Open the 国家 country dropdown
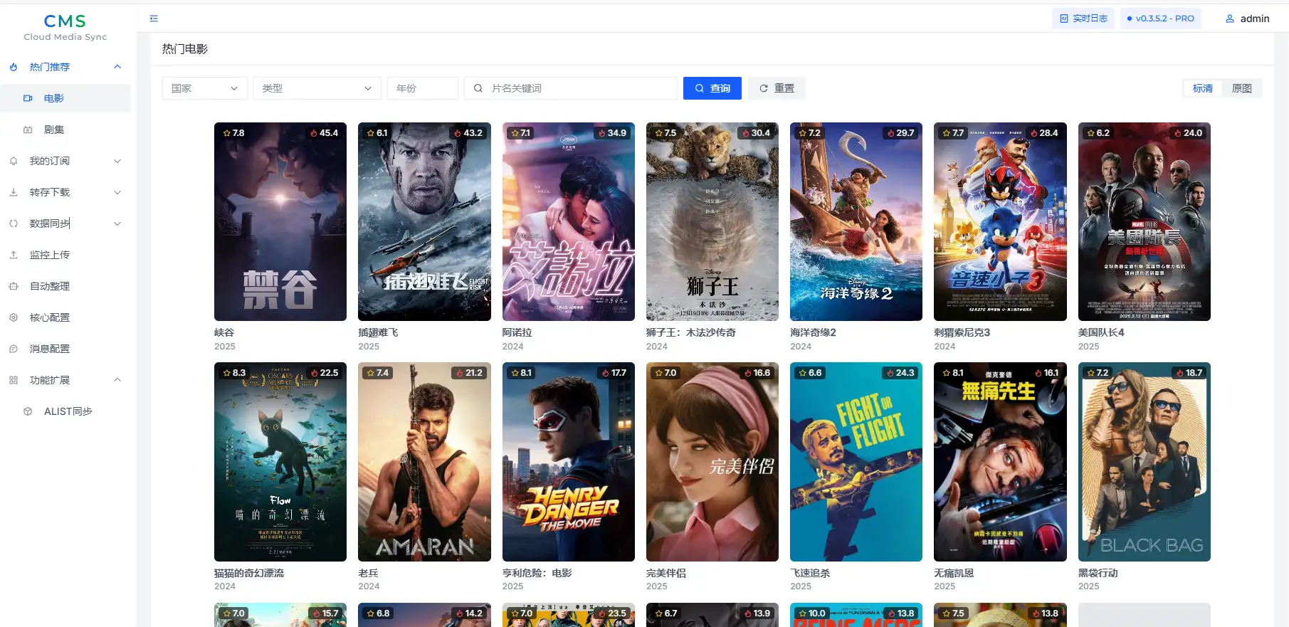This screenshot has width=1289, height=627. (204, 88)
